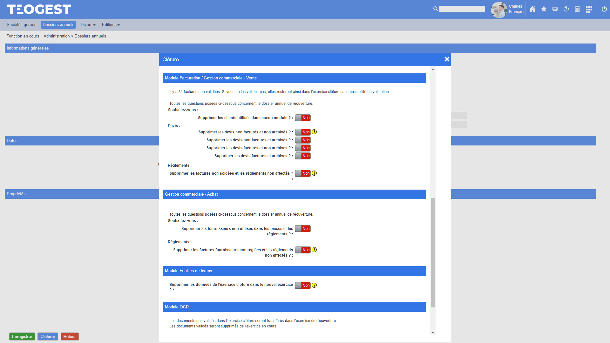The height and width of the screenshot is (343, 610).
Task: Select the Dossiers annuels tab
Action: pos(58,25)
